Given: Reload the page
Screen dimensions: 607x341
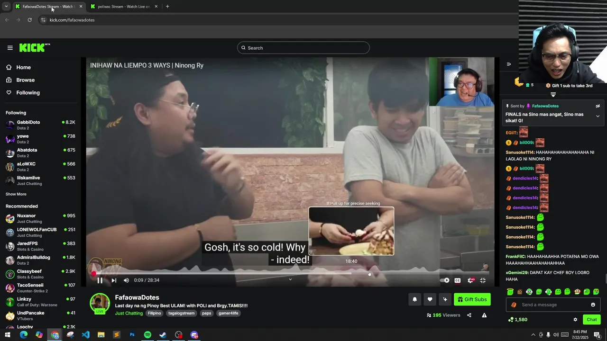Looking at the screenshot, I should pos(29,20).
